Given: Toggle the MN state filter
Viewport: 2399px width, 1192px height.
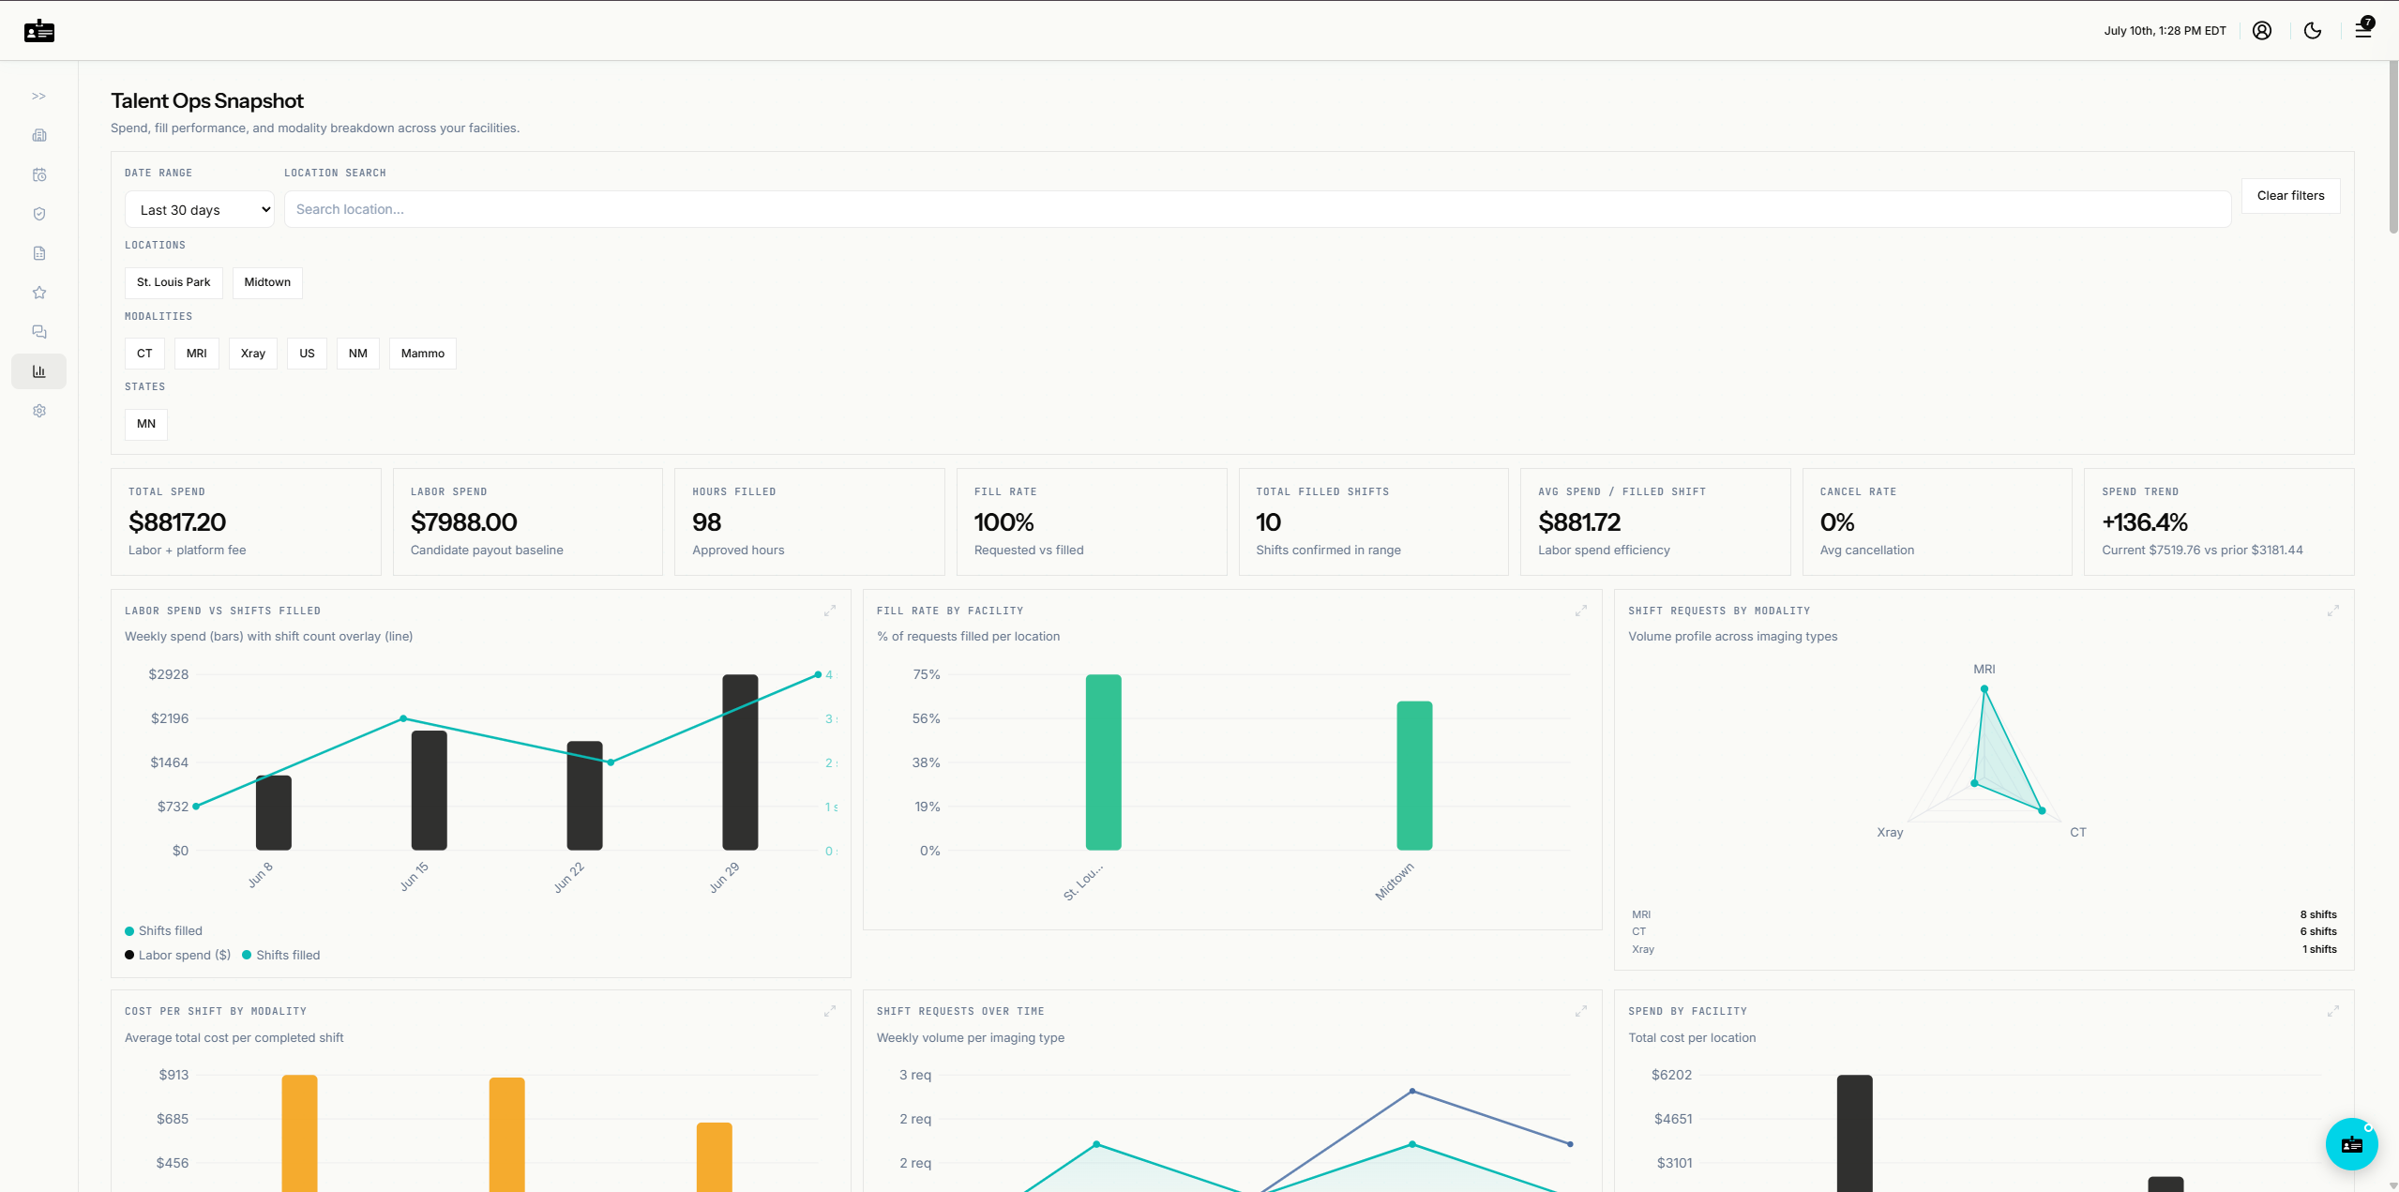Looking at the screenshot, I should click(146, 424).
